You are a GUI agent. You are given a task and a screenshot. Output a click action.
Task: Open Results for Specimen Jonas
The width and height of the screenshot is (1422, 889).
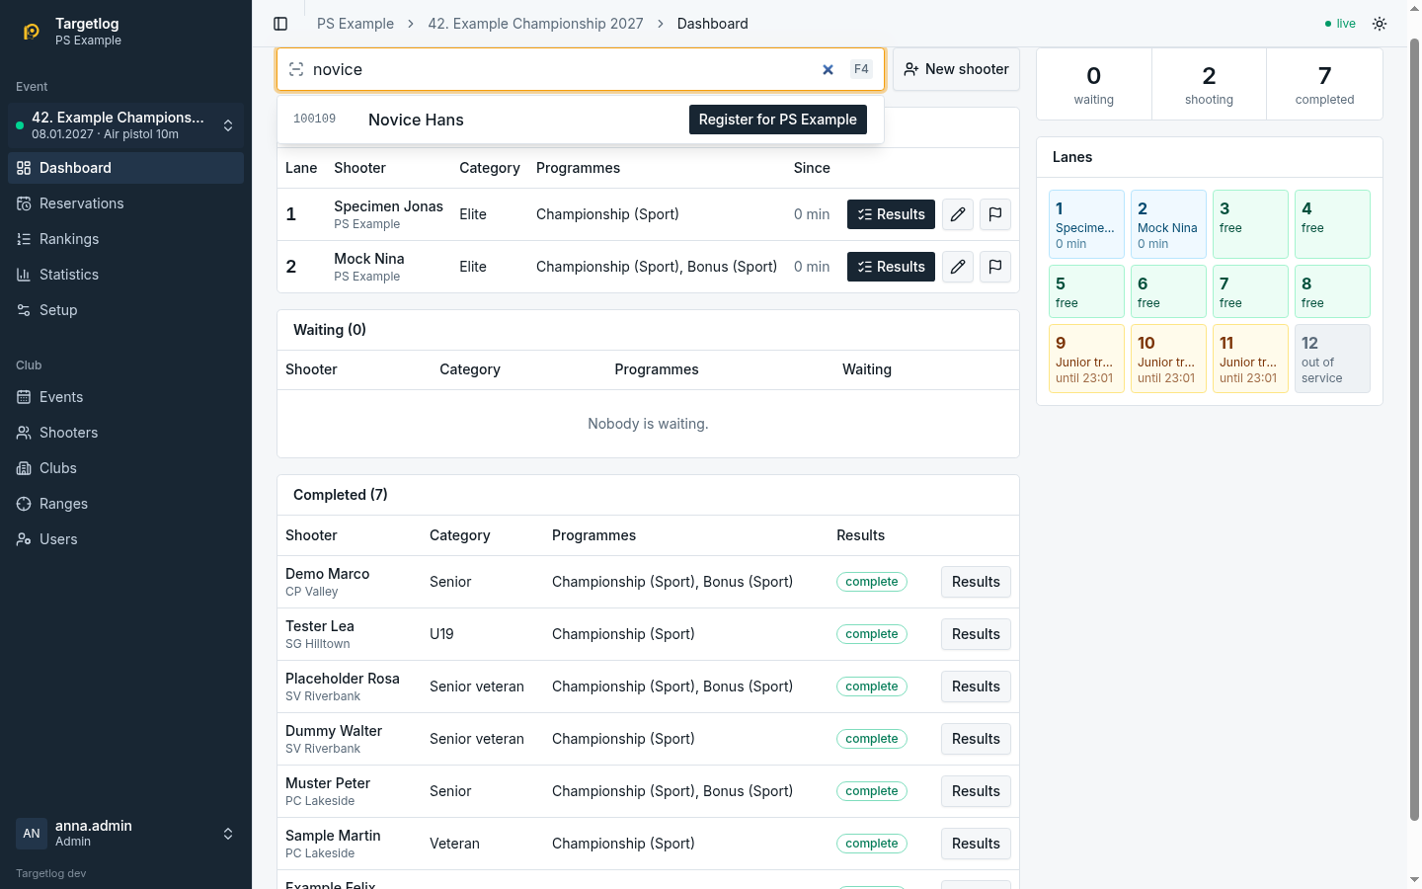pyautogui.click(x=891, y=214)
